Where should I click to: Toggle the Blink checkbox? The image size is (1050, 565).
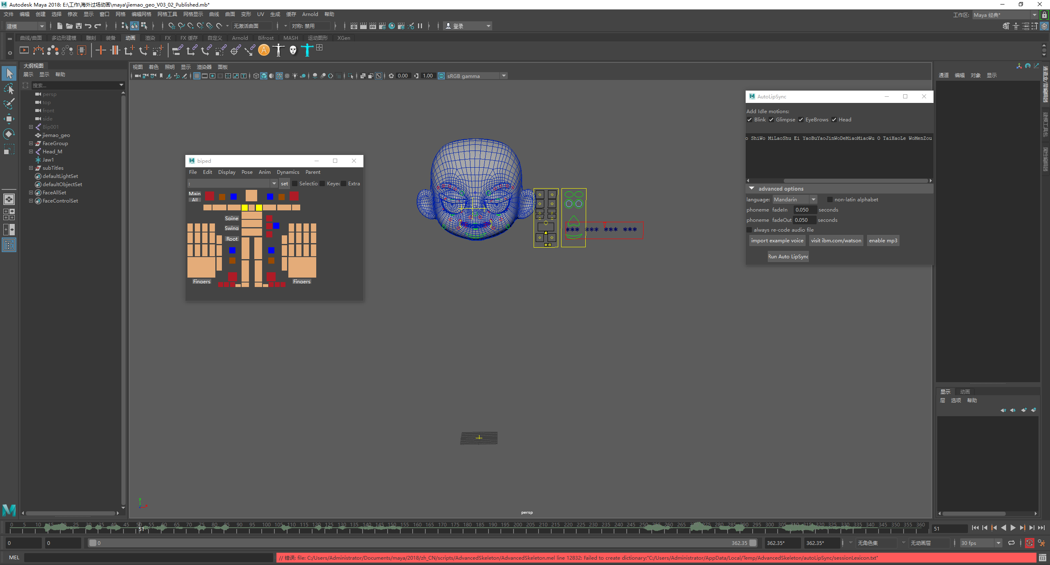[750, 120]
